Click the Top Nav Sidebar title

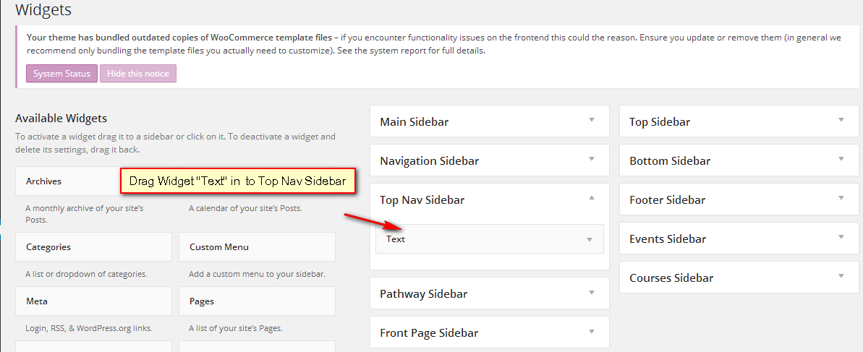click(422, 199)
